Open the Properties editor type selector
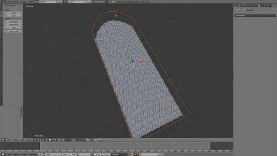 [x=237, y=6]
